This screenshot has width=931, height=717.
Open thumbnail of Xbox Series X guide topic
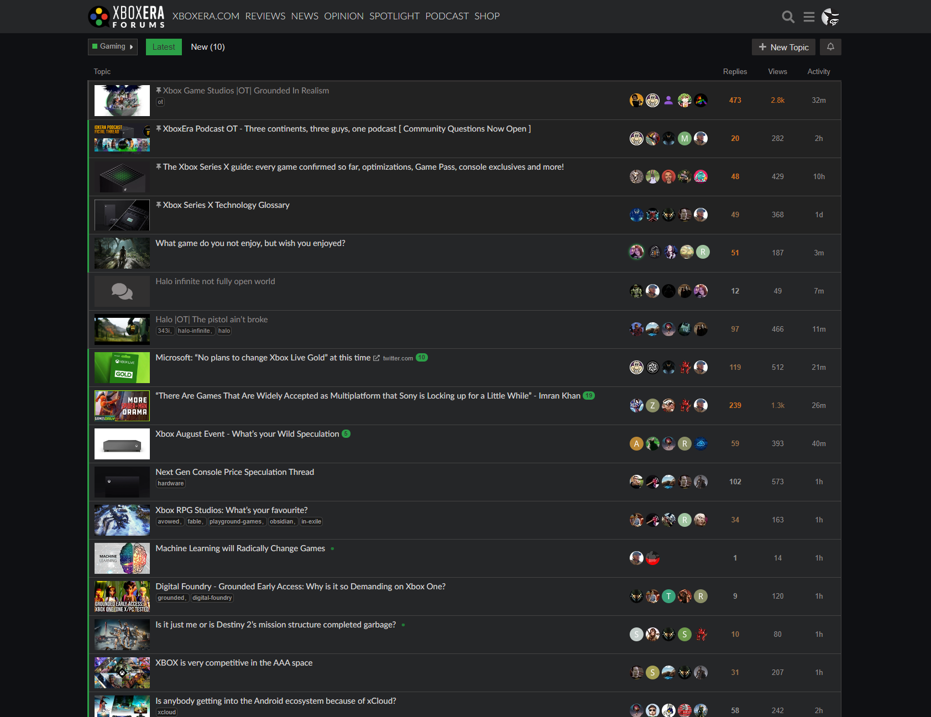(x=122, y=177)
